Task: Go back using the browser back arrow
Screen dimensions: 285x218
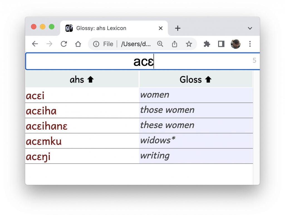Action: coord(35,44)
